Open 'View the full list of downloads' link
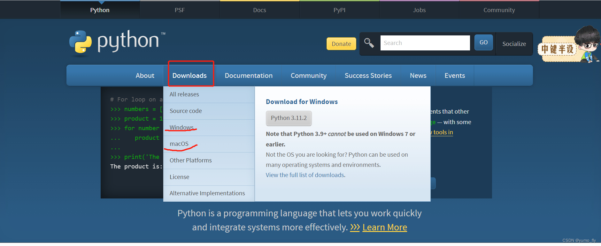This screenshot has height=246, width=601. point(305,175)
